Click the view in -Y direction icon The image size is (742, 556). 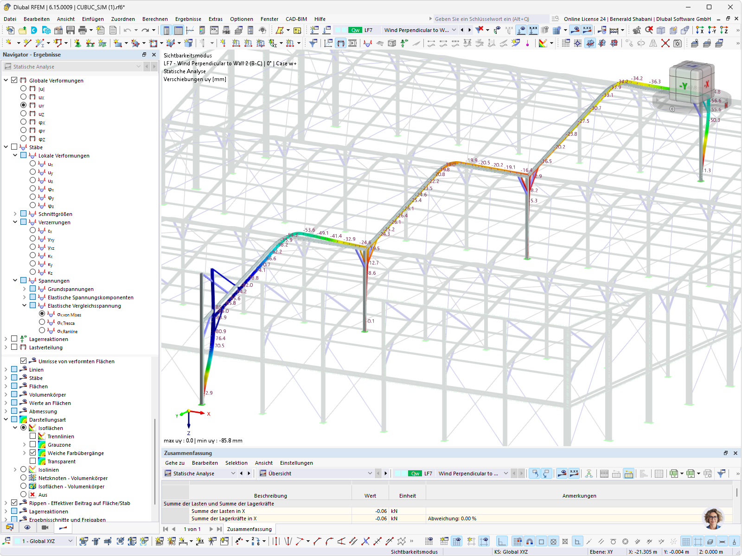click(x=712, y=30)
